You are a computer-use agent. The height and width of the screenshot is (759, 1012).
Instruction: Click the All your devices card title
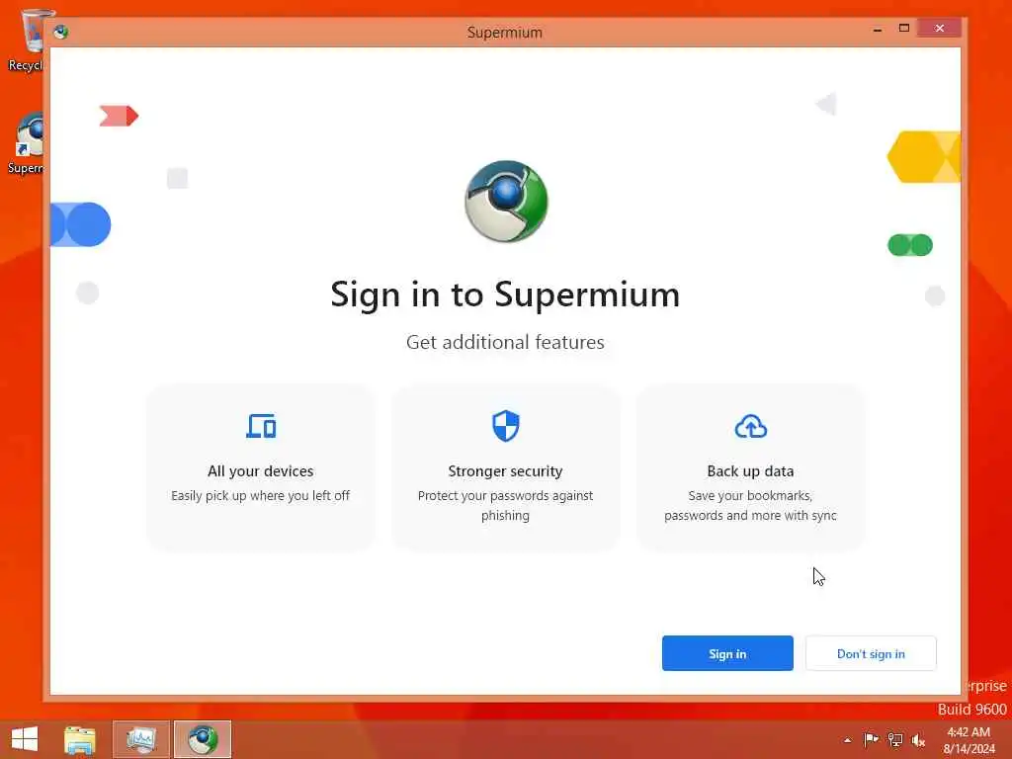[261, 471]
